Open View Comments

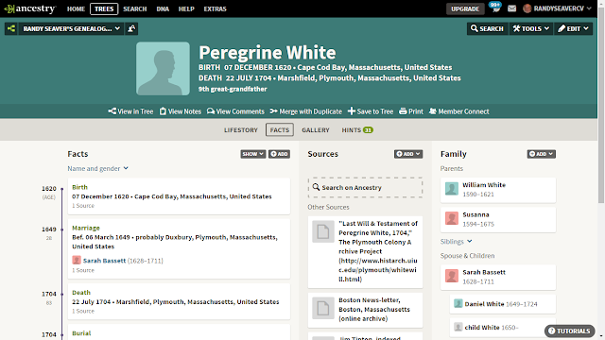pyautogui.click(x=235, y=111)
